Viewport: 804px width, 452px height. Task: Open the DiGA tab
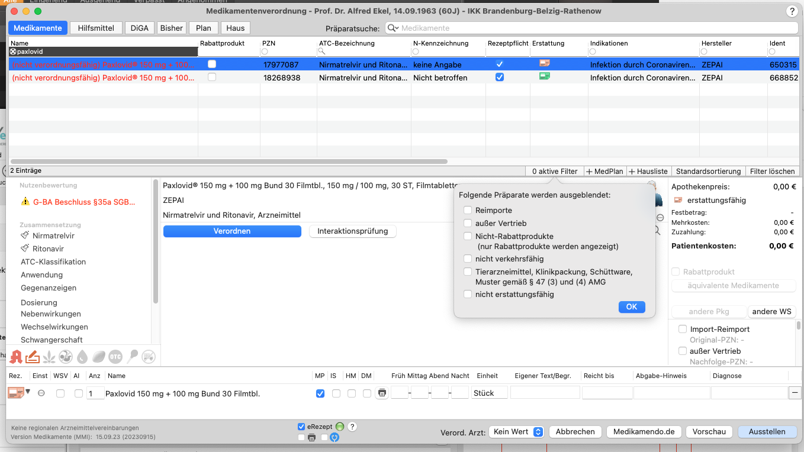140,28
